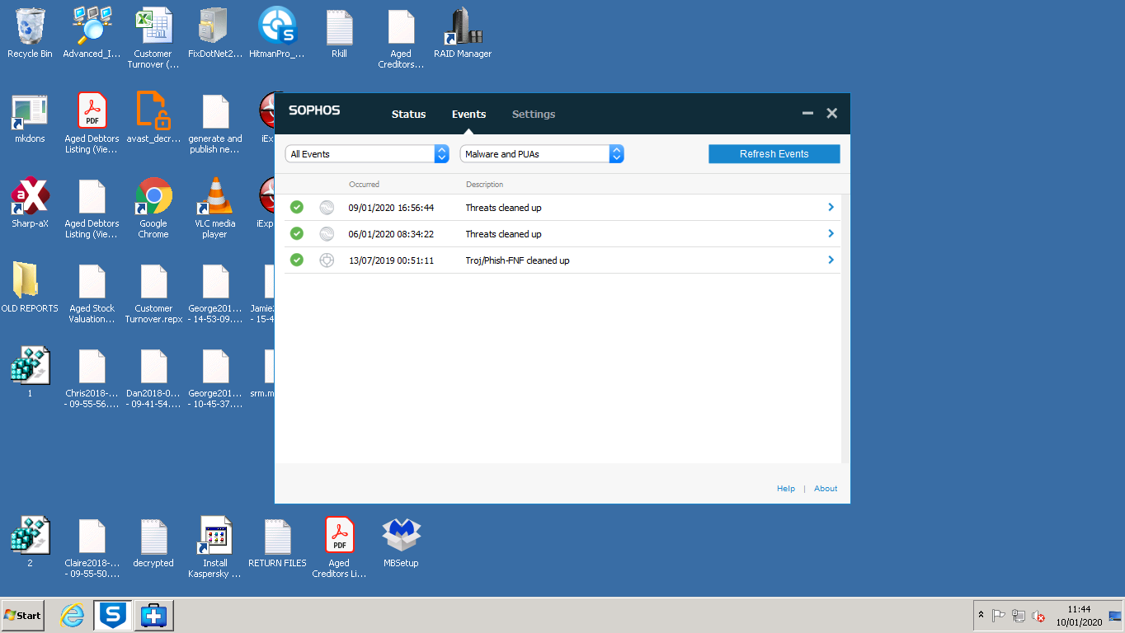Show hidden system tray icons
1125x633 pixels.
point(981,616)
